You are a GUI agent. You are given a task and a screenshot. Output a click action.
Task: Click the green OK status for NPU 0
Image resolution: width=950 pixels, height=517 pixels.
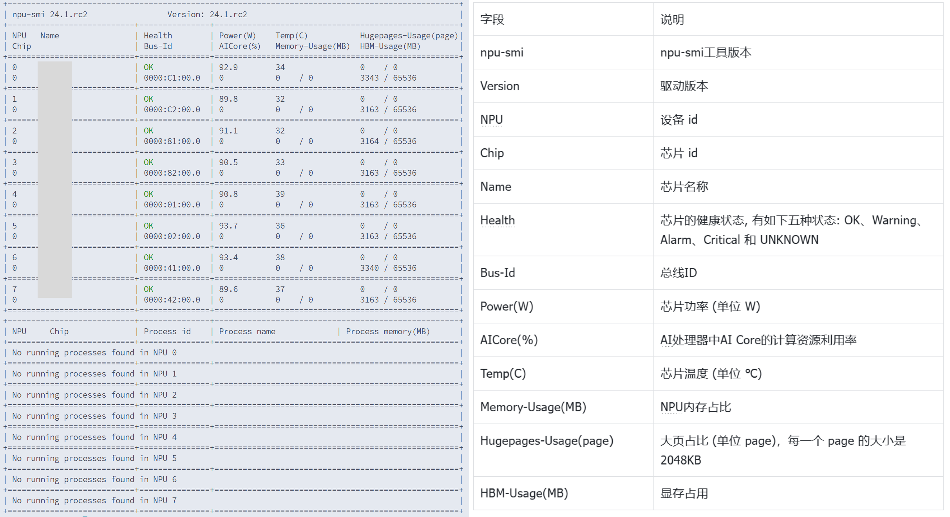coord(148,67)
